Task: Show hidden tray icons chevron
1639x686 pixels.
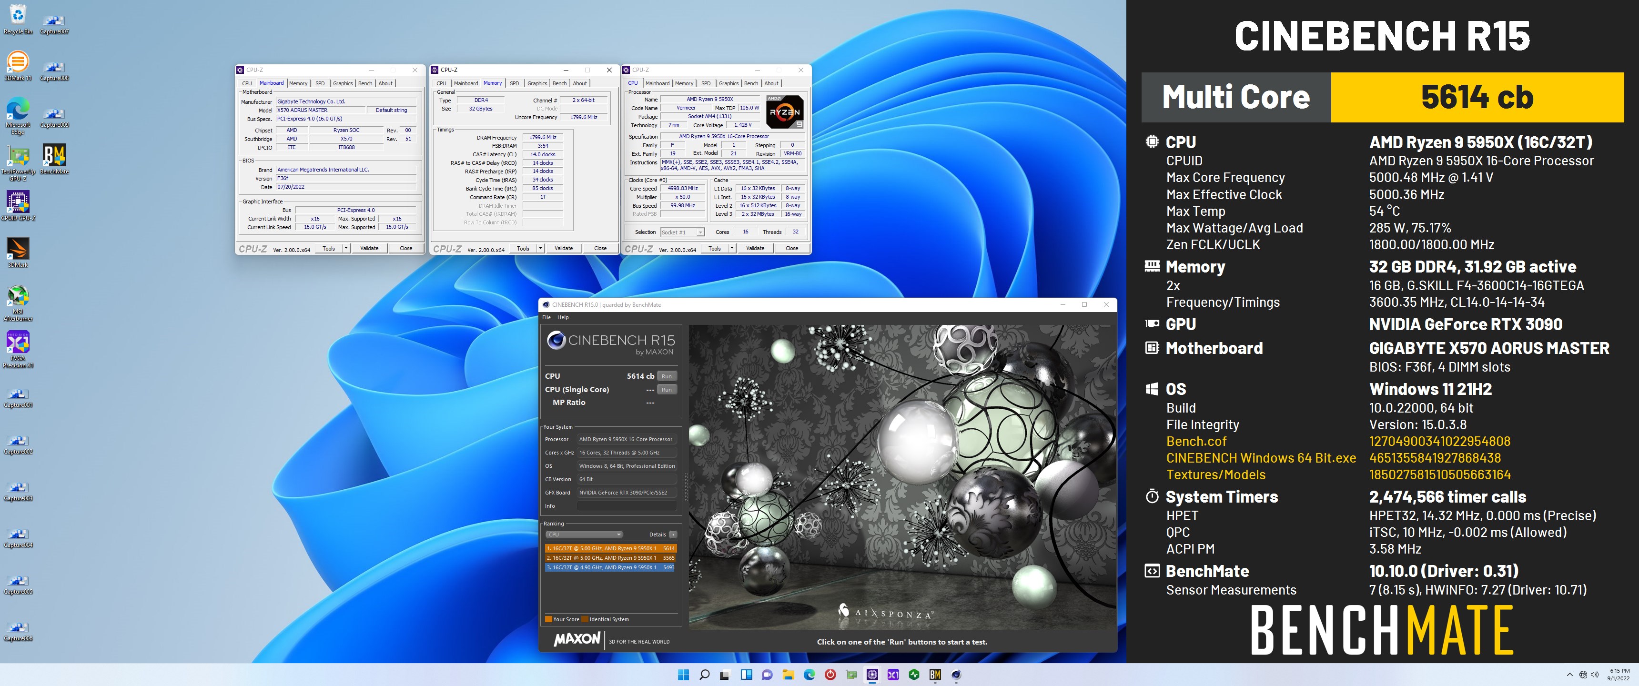Action: pyautogui.click(x=1569, y=675)
